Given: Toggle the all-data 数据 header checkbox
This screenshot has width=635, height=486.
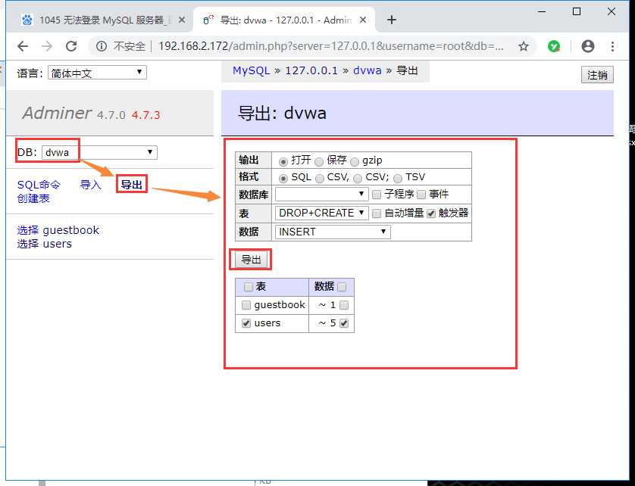Looking at the screenshot, I should 342,287.
